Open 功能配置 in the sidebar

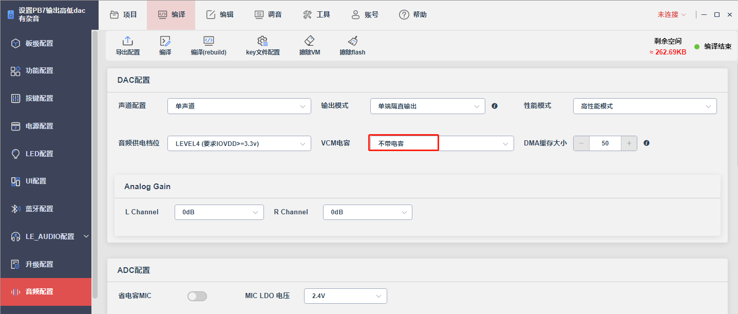coord(46,71)
